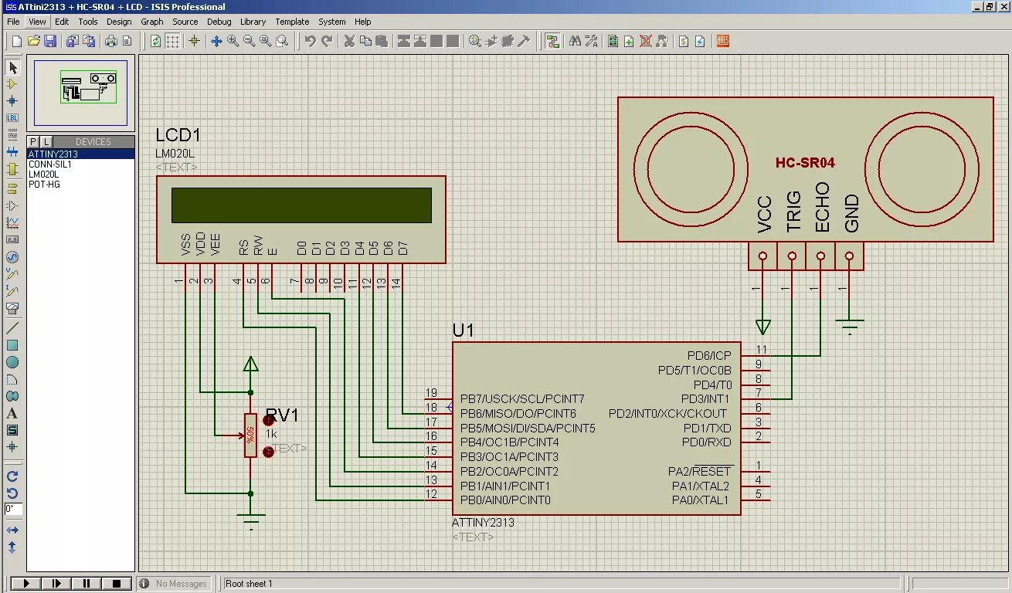Open the Template menu

(x=292, y=22)
